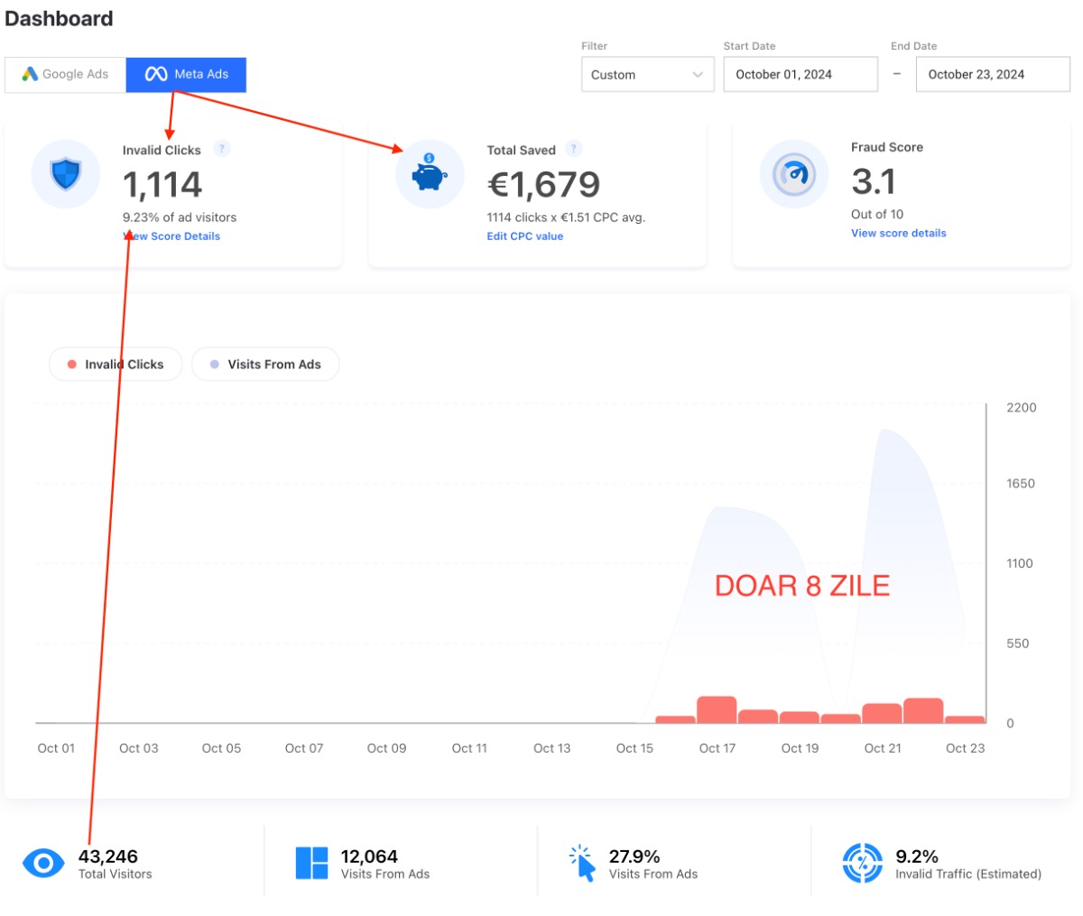Click the '1114 clicks x €1.51 CPC avg.' text
Screen dimensions: 1083x916
coord(567,217)
